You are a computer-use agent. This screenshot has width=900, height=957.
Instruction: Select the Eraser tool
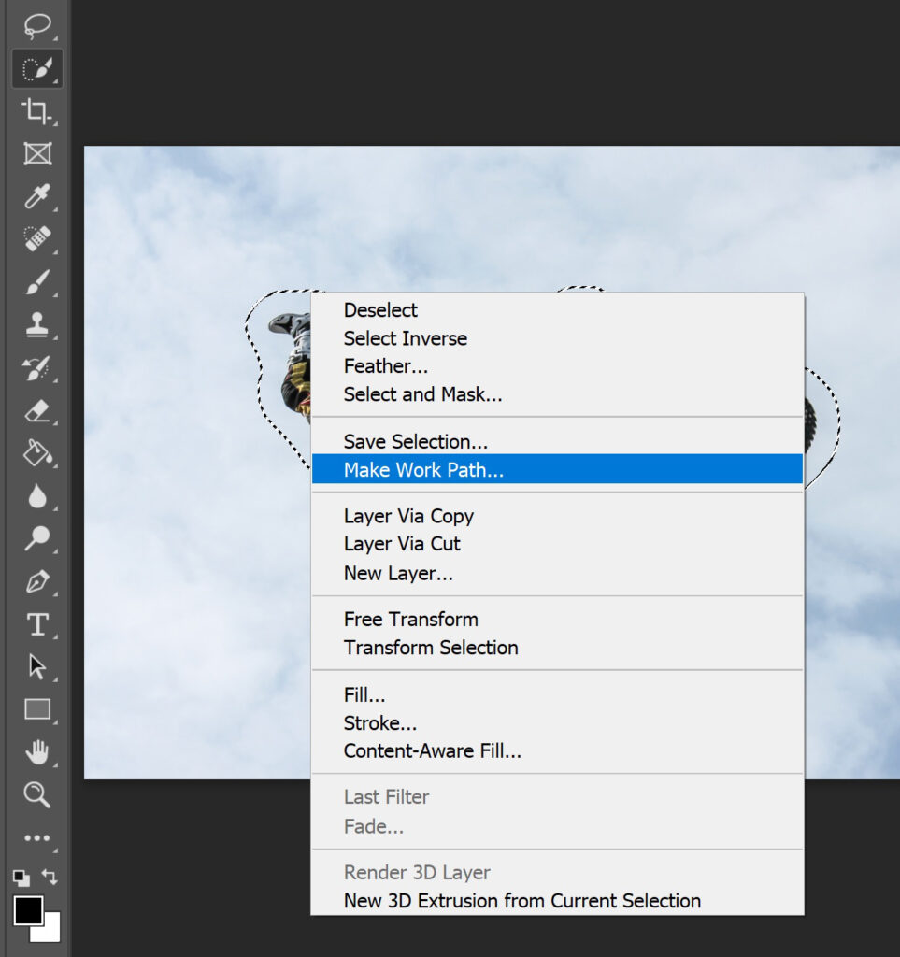point(37,411)
